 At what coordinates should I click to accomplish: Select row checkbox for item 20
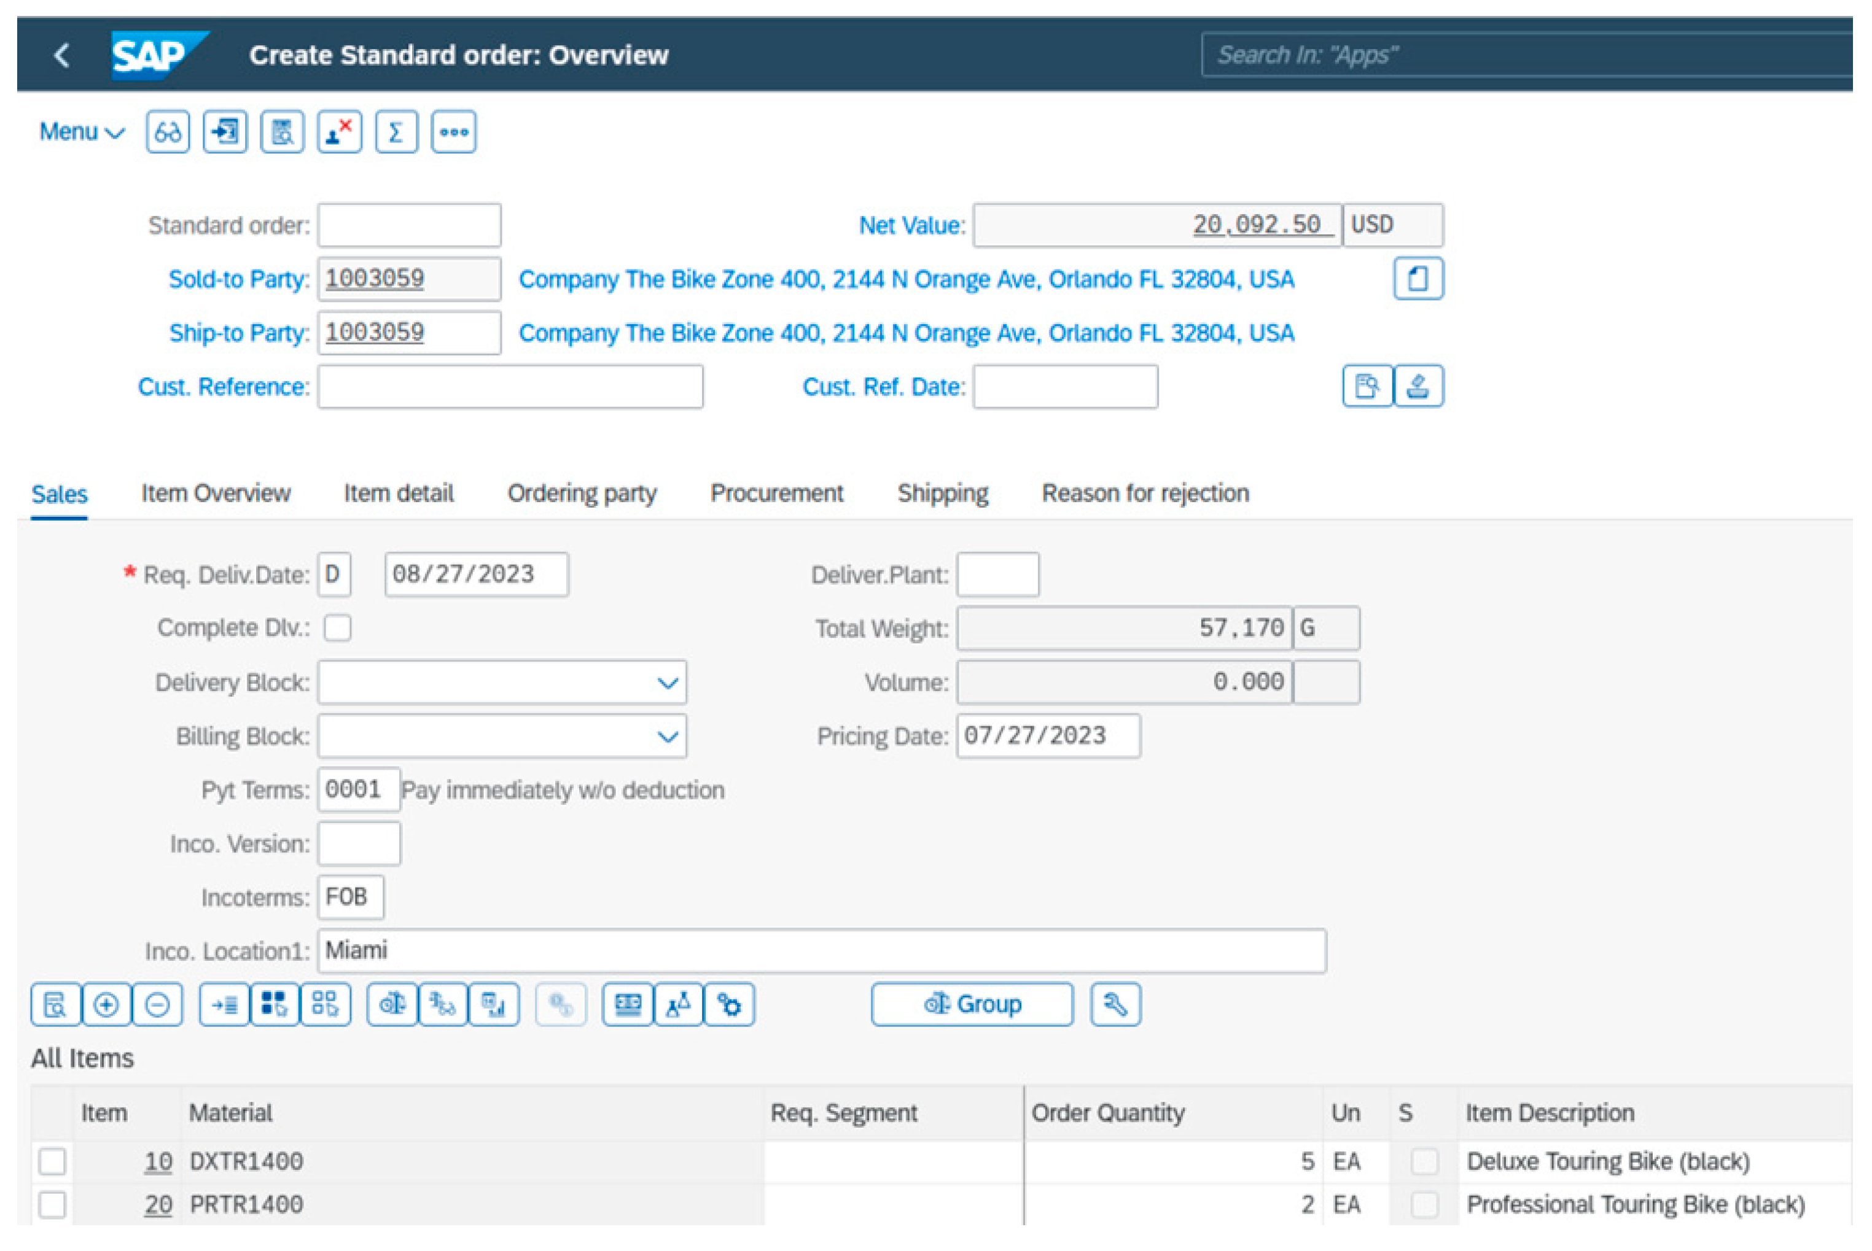coord(53,1205)
